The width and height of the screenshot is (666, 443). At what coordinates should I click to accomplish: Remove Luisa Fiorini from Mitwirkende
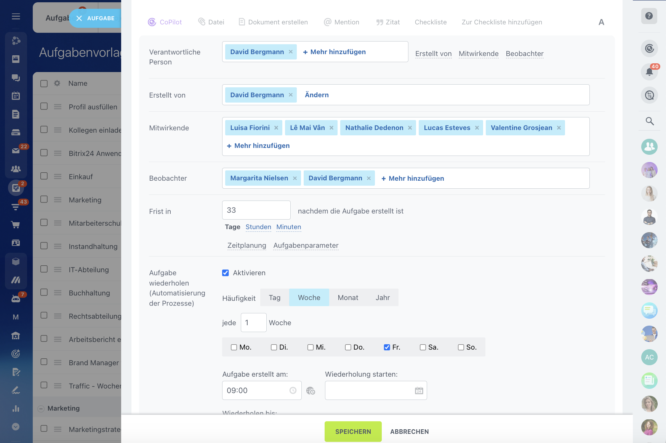276,128
